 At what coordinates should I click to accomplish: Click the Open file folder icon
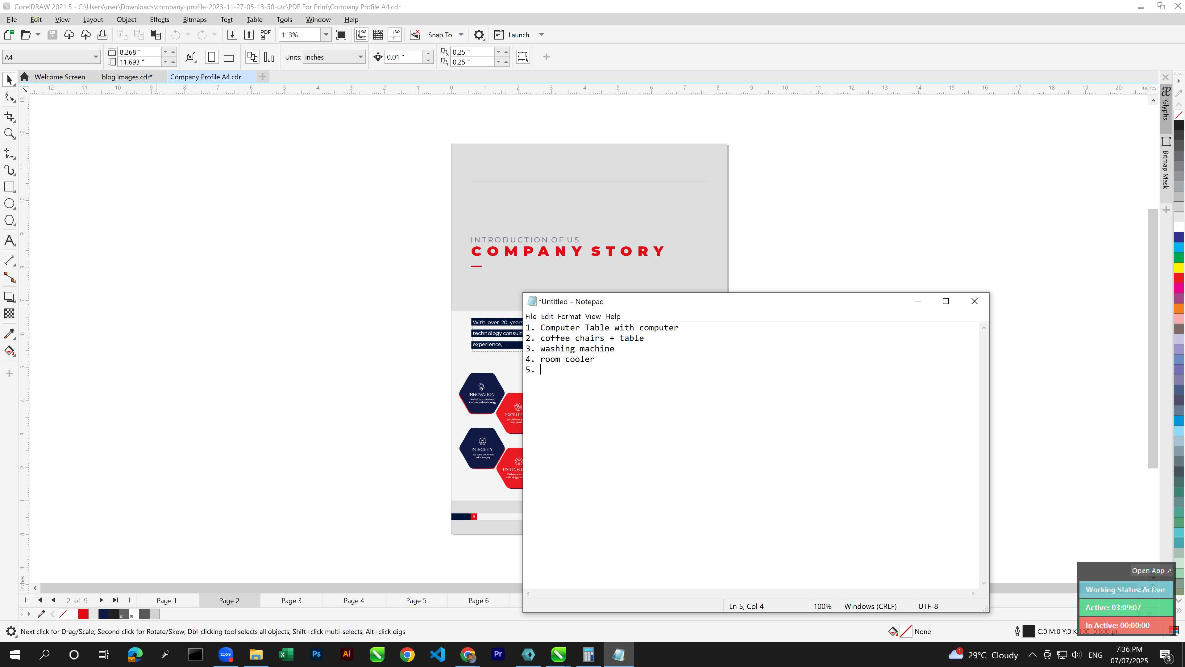26,35
